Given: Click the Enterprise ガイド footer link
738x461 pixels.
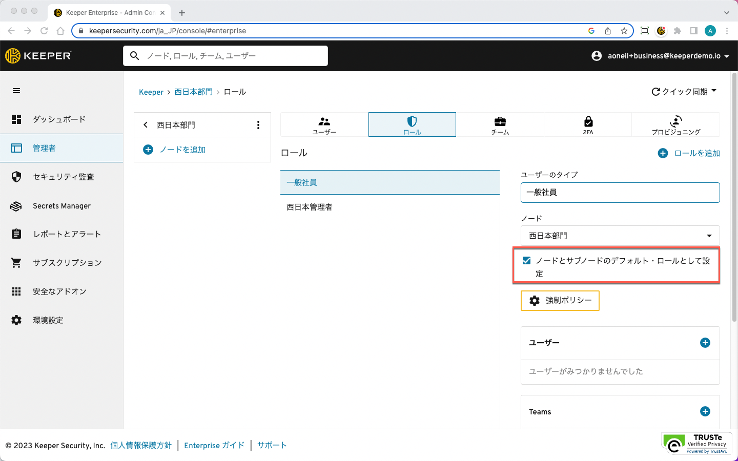Looking at the screenshot, I should 214,446.
